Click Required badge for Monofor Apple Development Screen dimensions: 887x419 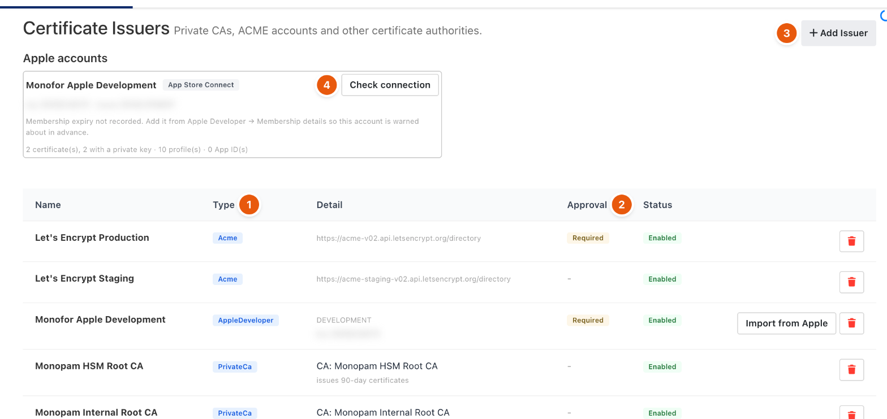[x=588, y=320]
